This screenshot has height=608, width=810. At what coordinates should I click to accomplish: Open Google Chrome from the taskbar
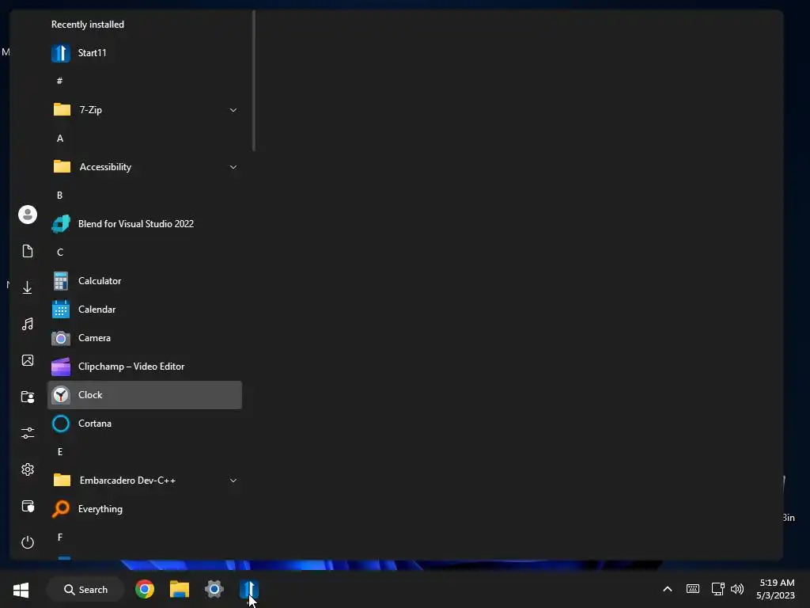(145, 589)
